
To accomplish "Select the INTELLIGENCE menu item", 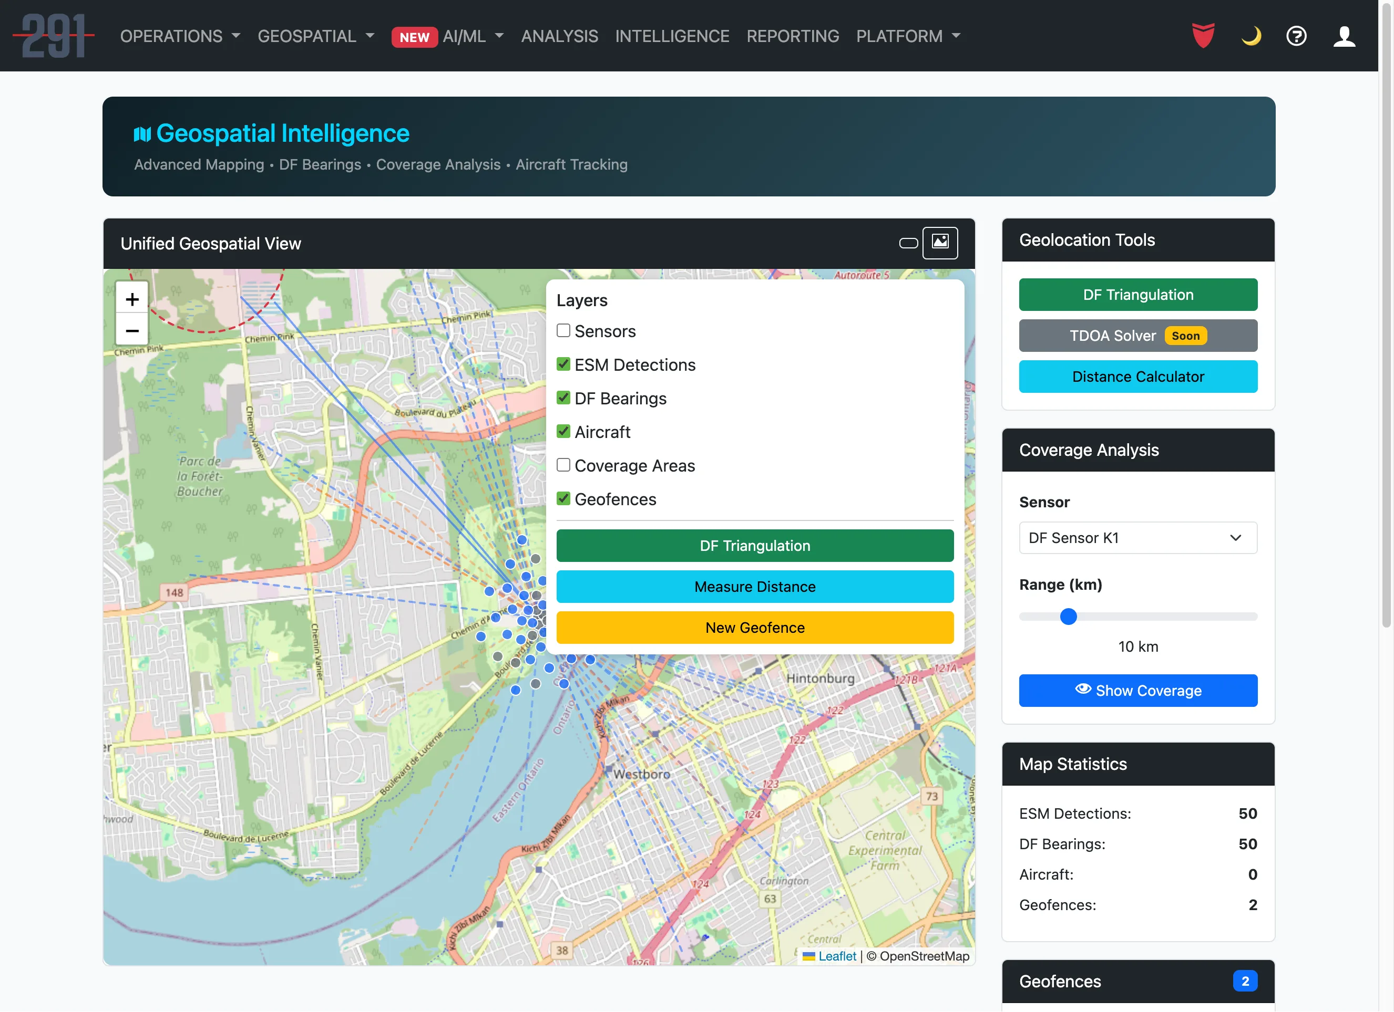I will coord(672,36).
